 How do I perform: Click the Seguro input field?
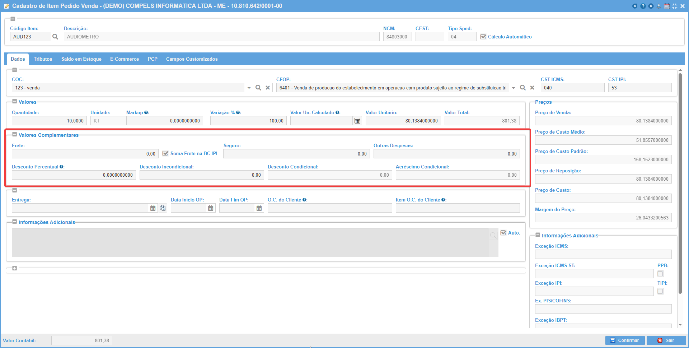[296, 154]
